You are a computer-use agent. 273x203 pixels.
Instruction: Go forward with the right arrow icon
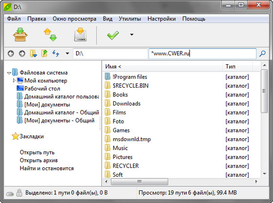coord(22,54)
